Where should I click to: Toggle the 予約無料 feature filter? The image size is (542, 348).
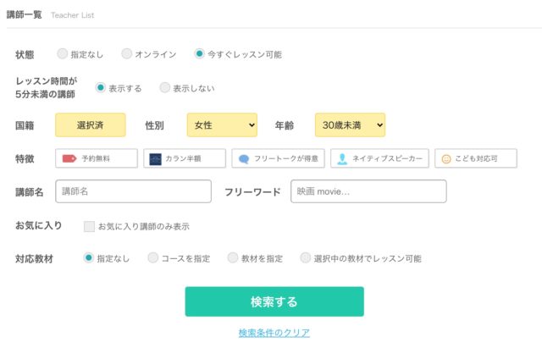97,158
